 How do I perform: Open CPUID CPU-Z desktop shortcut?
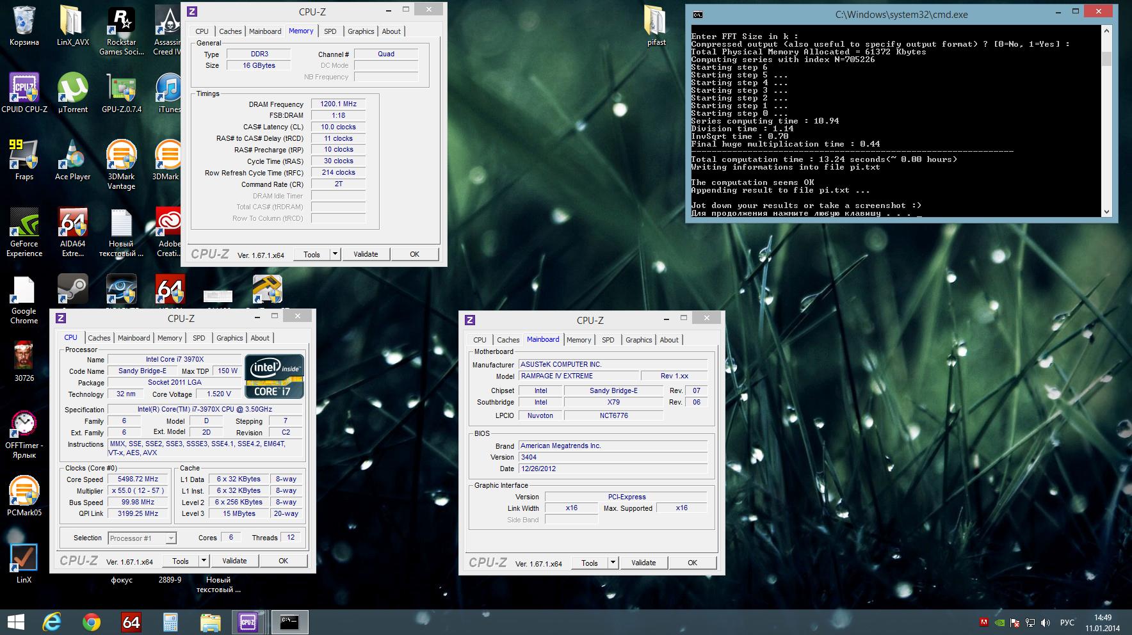click(x=24, y=93)
